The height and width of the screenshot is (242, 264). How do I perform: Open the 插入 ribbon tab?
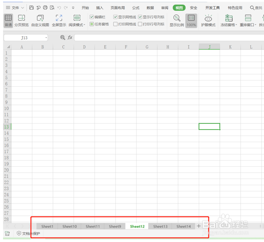(x=99, y=8)
